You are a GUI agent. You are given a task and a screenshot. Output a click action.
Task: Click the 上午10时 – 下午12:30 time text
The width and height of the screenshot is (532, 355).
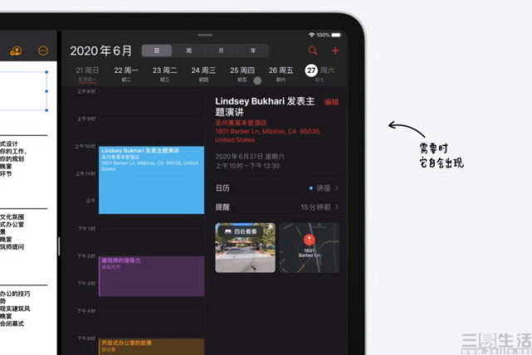click(x=247, y=166)
